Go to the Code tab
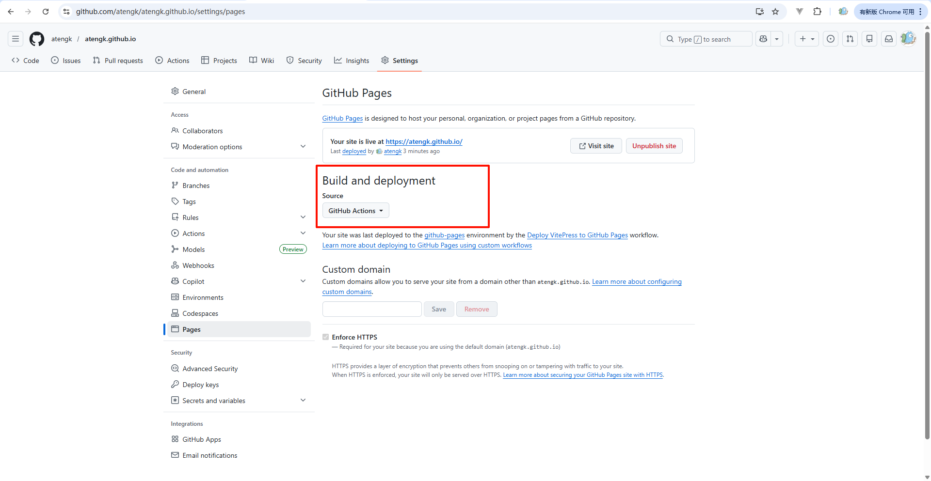Image resolution: width=931 pixels, height=481 pixels. 25,61
